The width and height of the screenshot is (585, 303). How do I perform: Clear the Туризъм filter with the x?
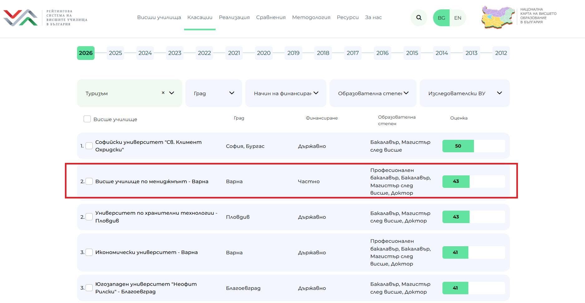click(163, 93)
